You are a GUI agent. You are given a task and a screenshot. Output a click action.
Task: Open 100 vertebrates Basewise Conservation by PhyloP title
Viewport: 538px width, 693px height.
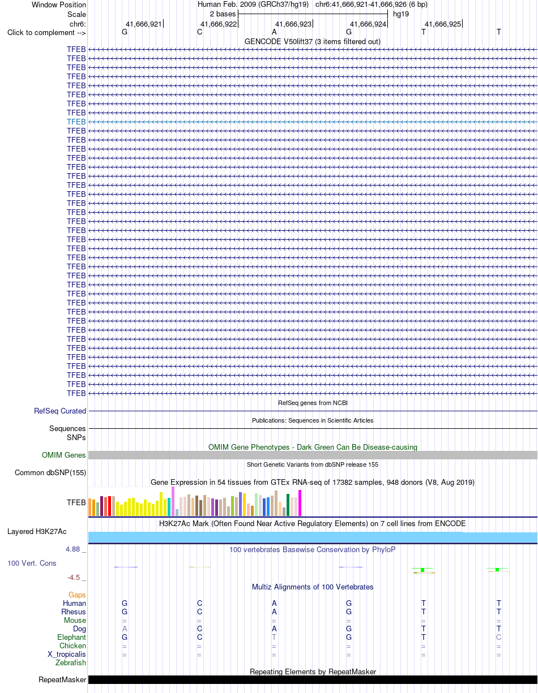pyautogui.click(x=313, y=549)
